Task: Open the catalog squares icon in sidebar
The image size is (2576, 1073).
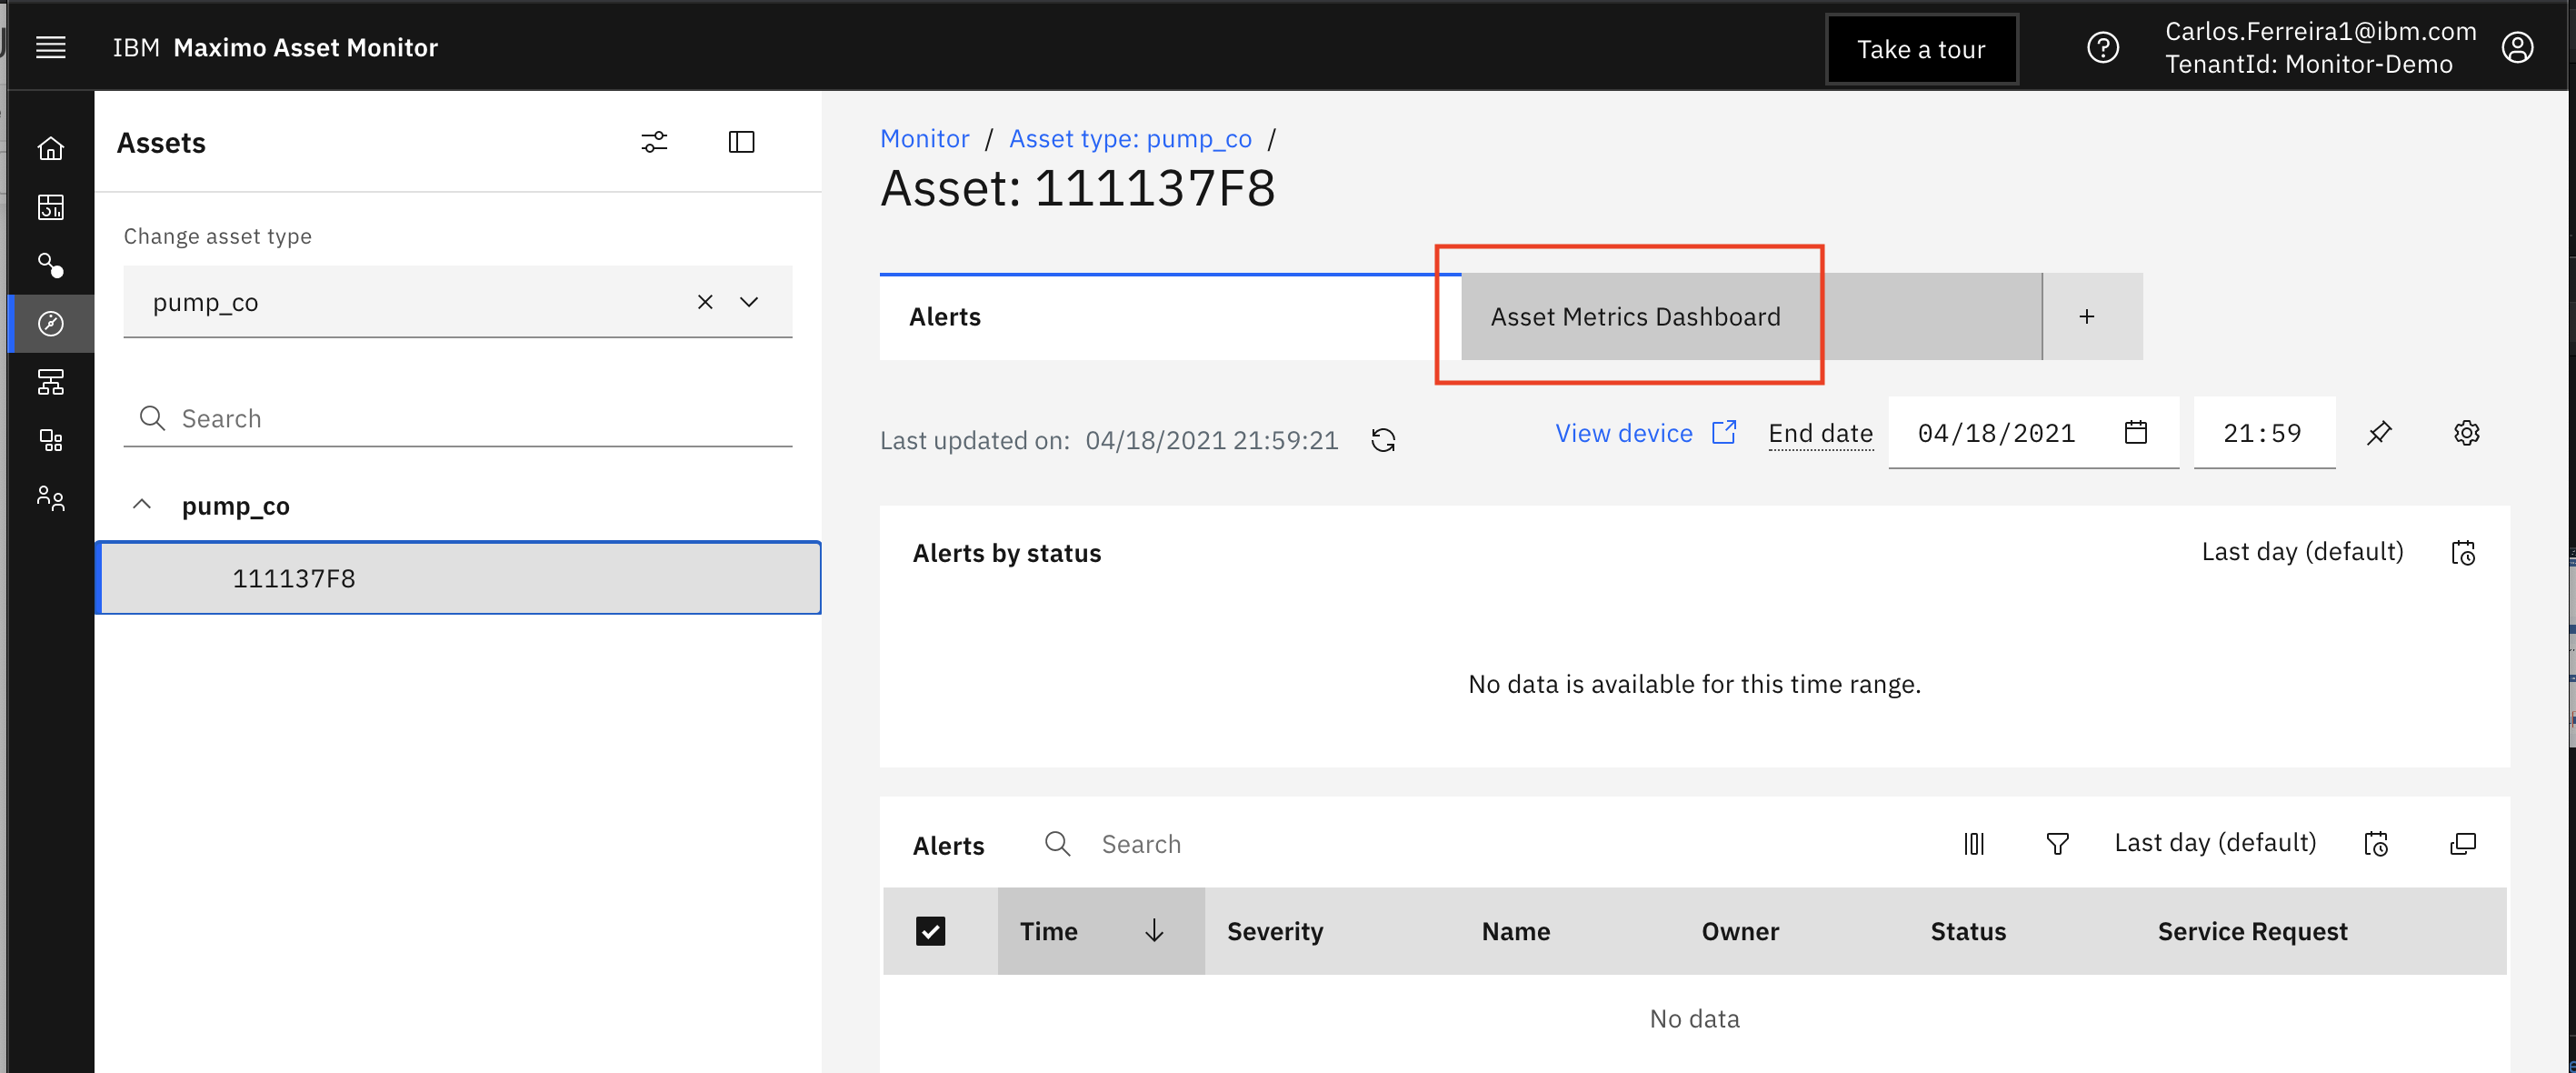Action: click(x=51, y=440)
